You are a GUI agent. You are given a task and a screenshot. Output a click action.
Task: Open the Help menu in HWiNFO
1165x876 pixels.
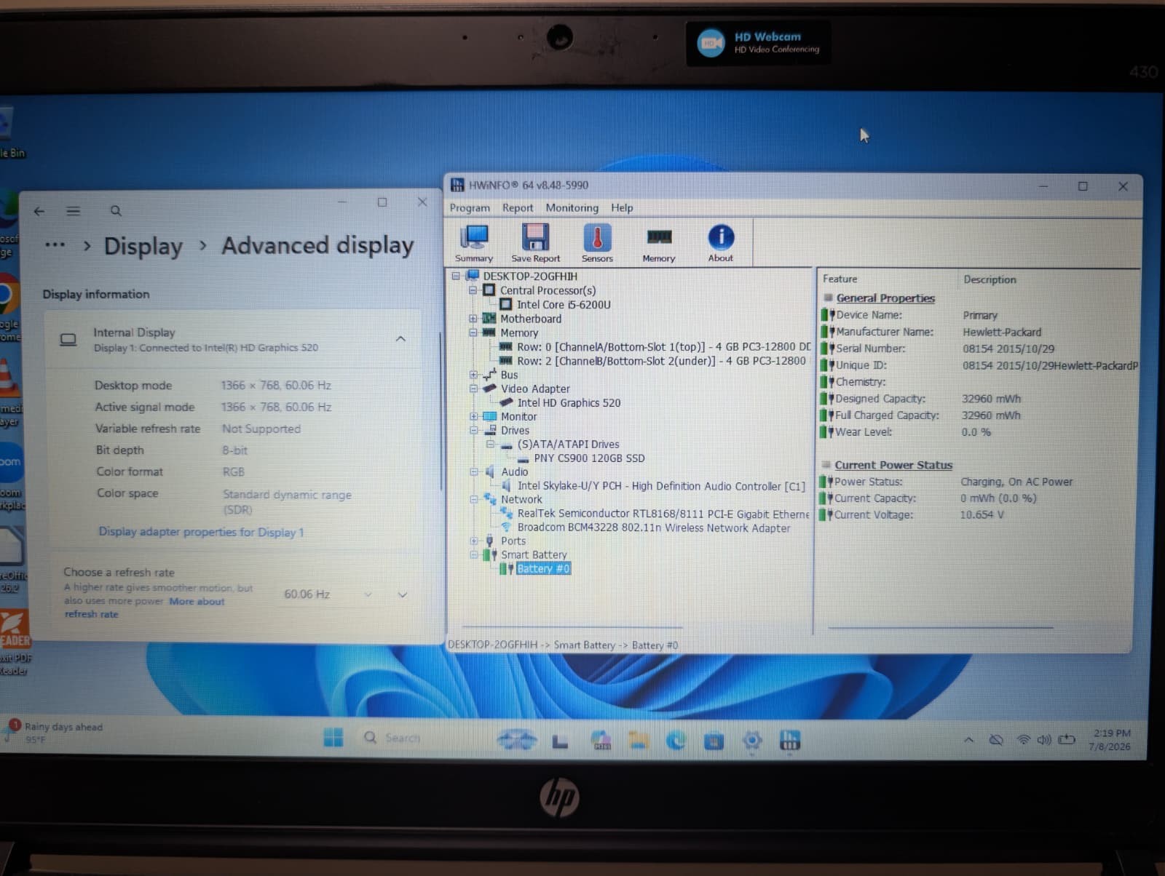point(622,207)
